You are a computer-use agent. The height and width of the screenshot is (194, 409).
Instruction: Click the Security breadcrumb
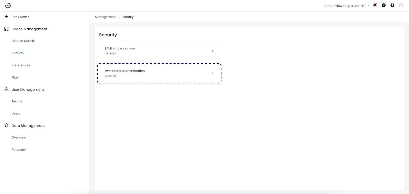pyautogui.click(x=128, y=17)
